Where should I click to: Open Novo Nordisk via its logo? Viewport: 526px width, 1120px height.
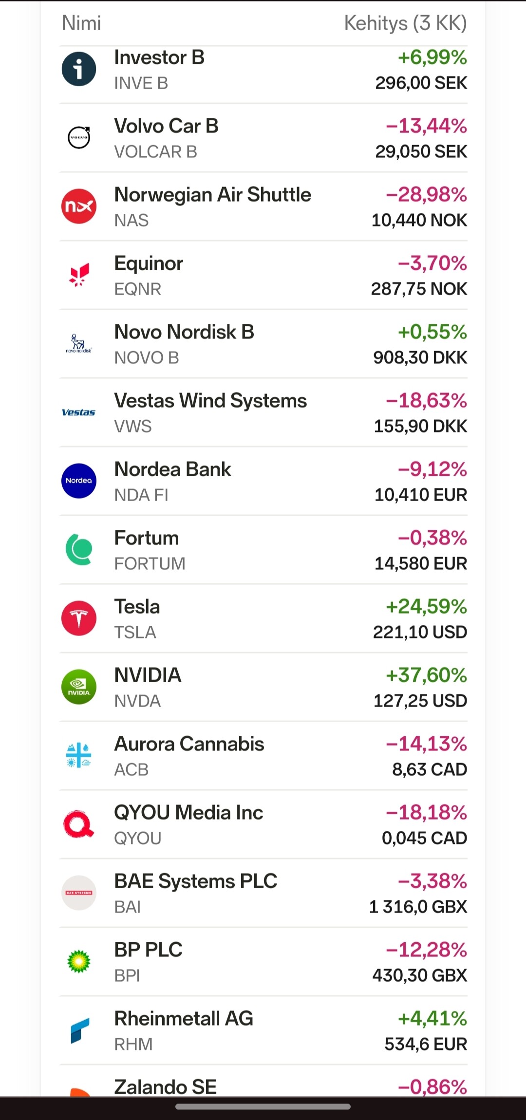pyautogui.click(x=79, y=344)
